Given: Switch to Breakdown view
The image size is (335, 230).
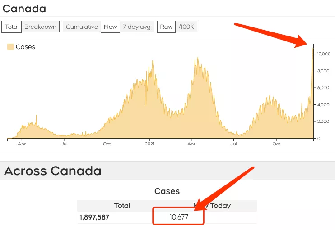Looking at the screenshot, I should click(40, 27).
